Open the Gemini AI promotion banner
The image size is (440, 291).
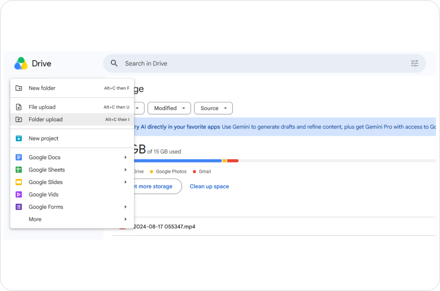tap(285, 127)
